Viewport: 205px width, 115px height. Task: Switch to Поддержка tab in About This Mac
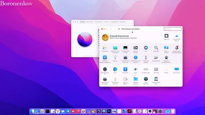114,22
